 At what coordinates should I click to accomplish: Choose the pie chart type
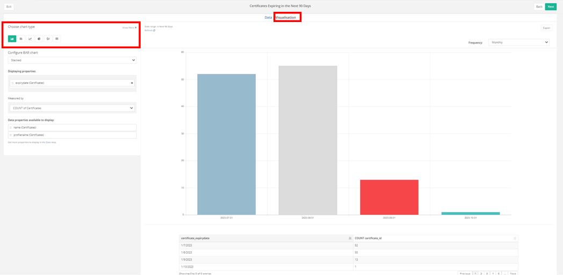pos(39,39)
